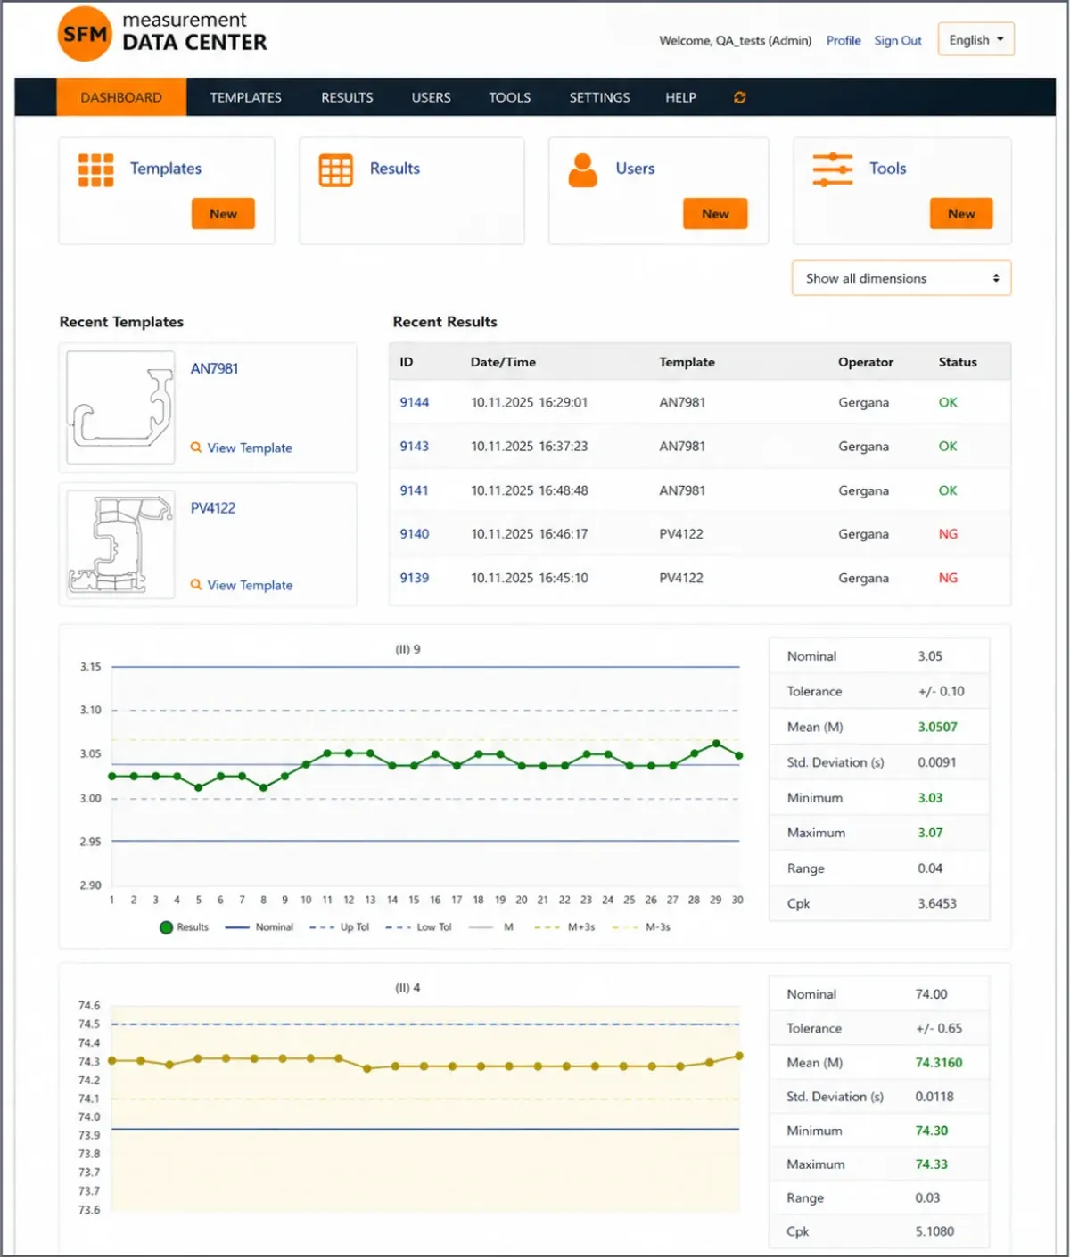This screenshot has height=1259, width=1070.
Task: Toggle M mean line in chart legend
Action: [x=490, y=927]
